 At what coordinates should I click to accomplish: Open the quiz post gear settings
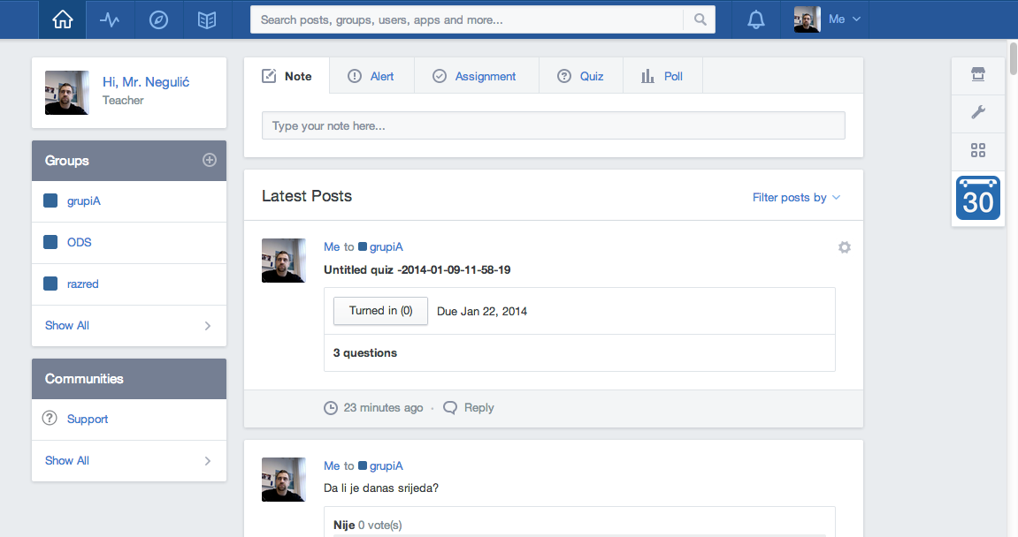click(x=844, y=247)
